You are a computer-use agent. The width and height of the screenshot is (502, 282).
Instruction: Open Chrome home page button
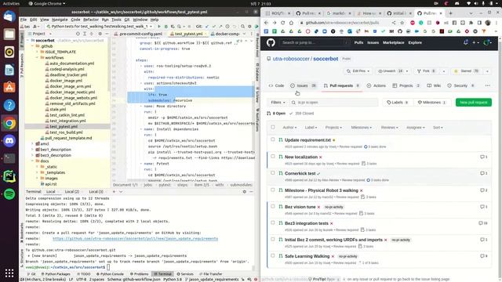291,23
